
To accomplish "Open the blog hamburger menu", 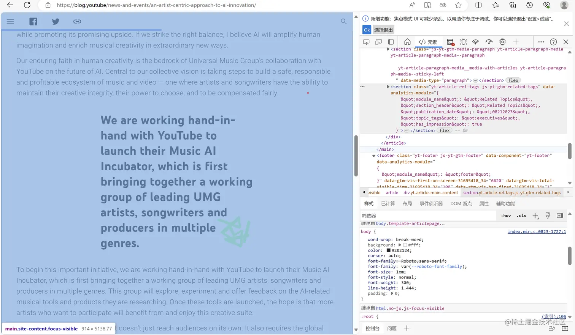I will pyautogui.click(x=10, y=21).
